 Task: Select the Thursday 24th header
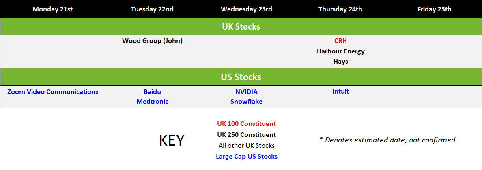(x=340, y=9)
